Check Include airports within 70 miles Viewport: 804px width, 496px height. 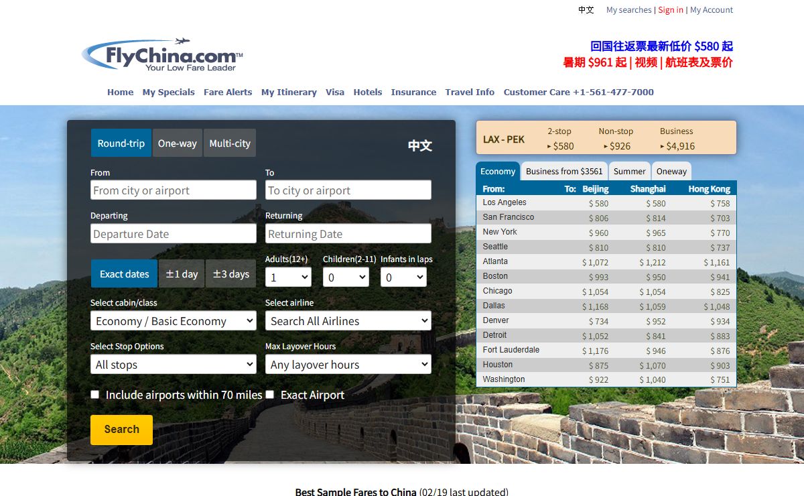(x=95, y=395)
